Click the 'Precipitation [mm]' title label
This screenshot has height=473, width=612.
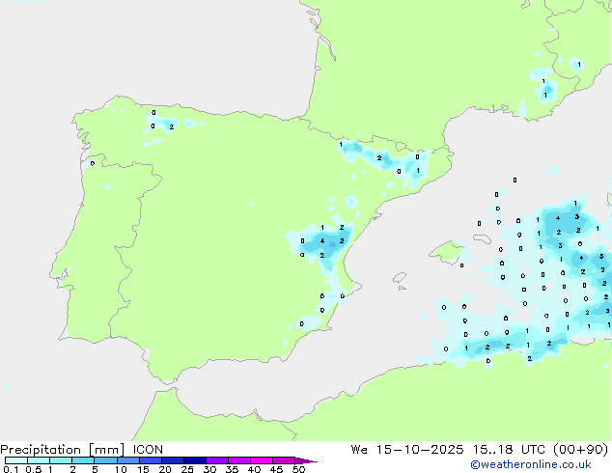pos(61,449)
